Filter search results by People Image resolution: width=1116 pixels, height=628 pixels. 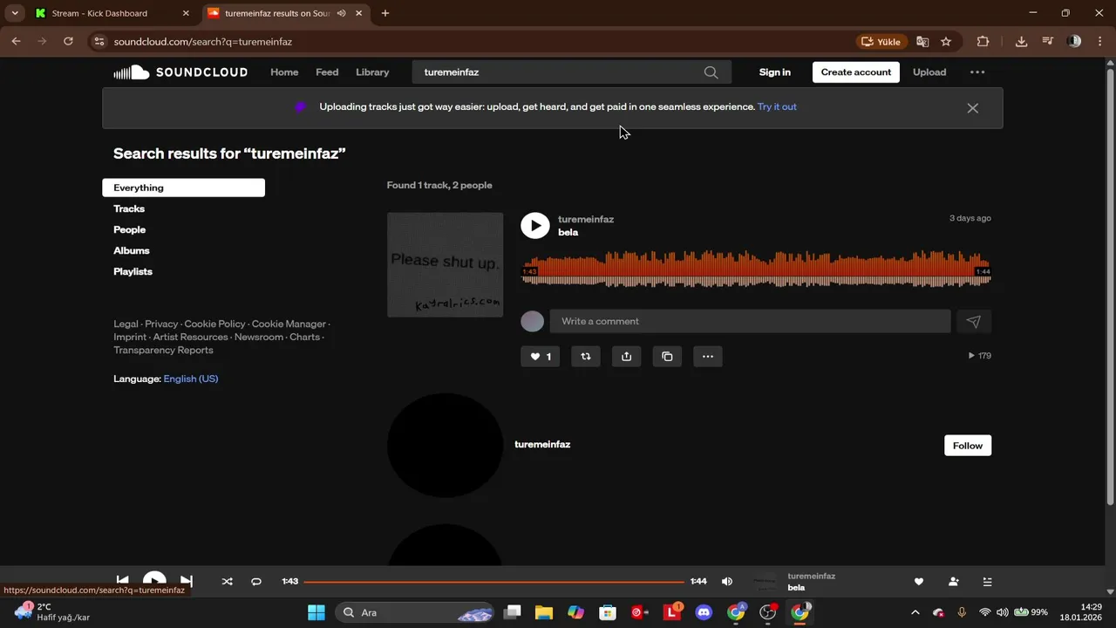coord(129,229)
